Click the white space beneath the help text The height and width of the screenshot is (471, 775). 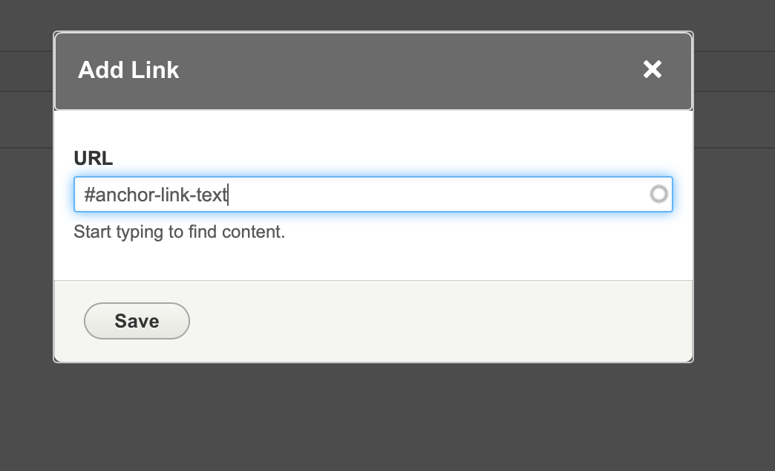[x=371, y=260]
